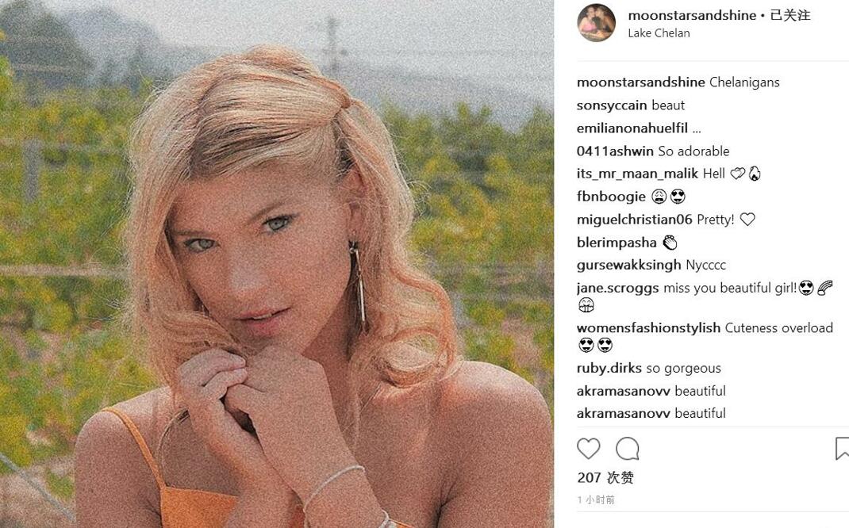Open emilianonahuelfil commenter profile
The image size is (849, 528).
[x=632, y=128]
